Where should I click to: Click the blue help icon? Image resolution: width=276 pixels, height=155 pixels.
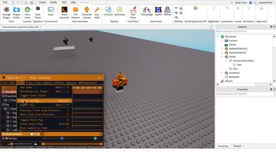tap(251, 3)
